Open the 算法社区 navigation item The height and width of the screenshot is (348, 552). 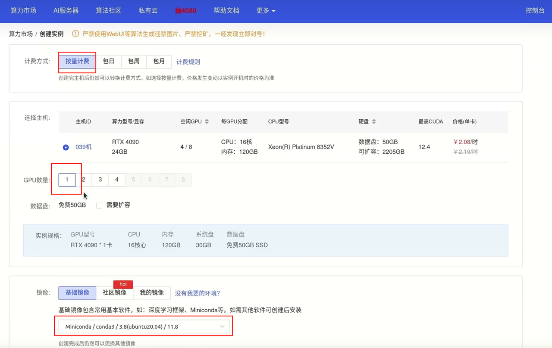coord(109,10)
